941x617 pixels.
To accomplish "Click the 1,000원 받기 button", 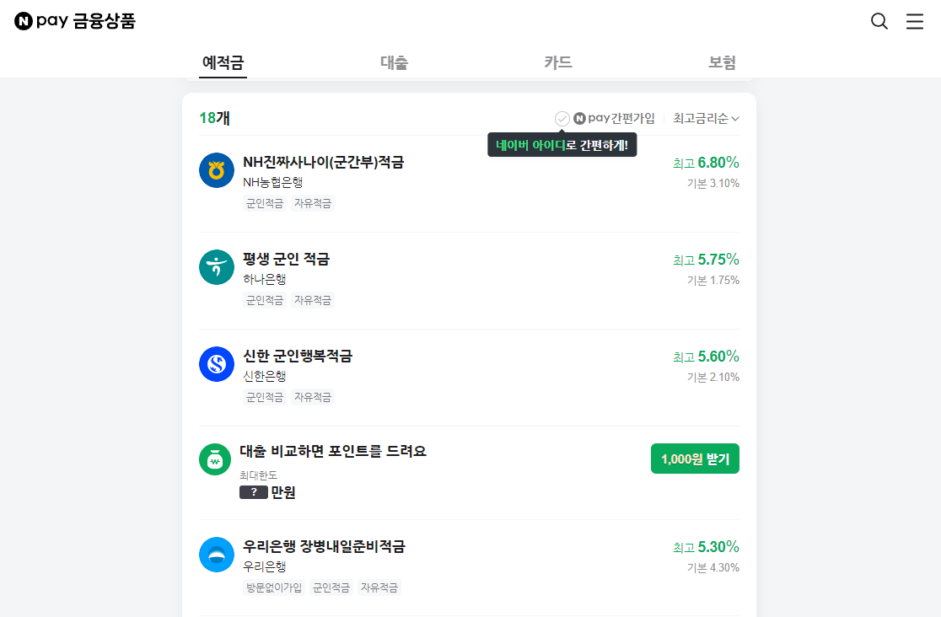I will [x=695, y=459].
